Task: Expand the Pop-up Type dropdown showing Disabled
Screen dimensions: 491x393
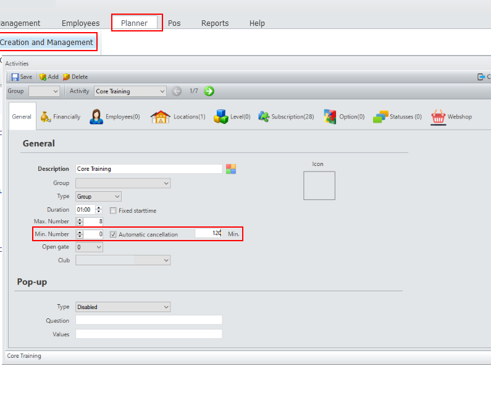Action: (166, 307)
